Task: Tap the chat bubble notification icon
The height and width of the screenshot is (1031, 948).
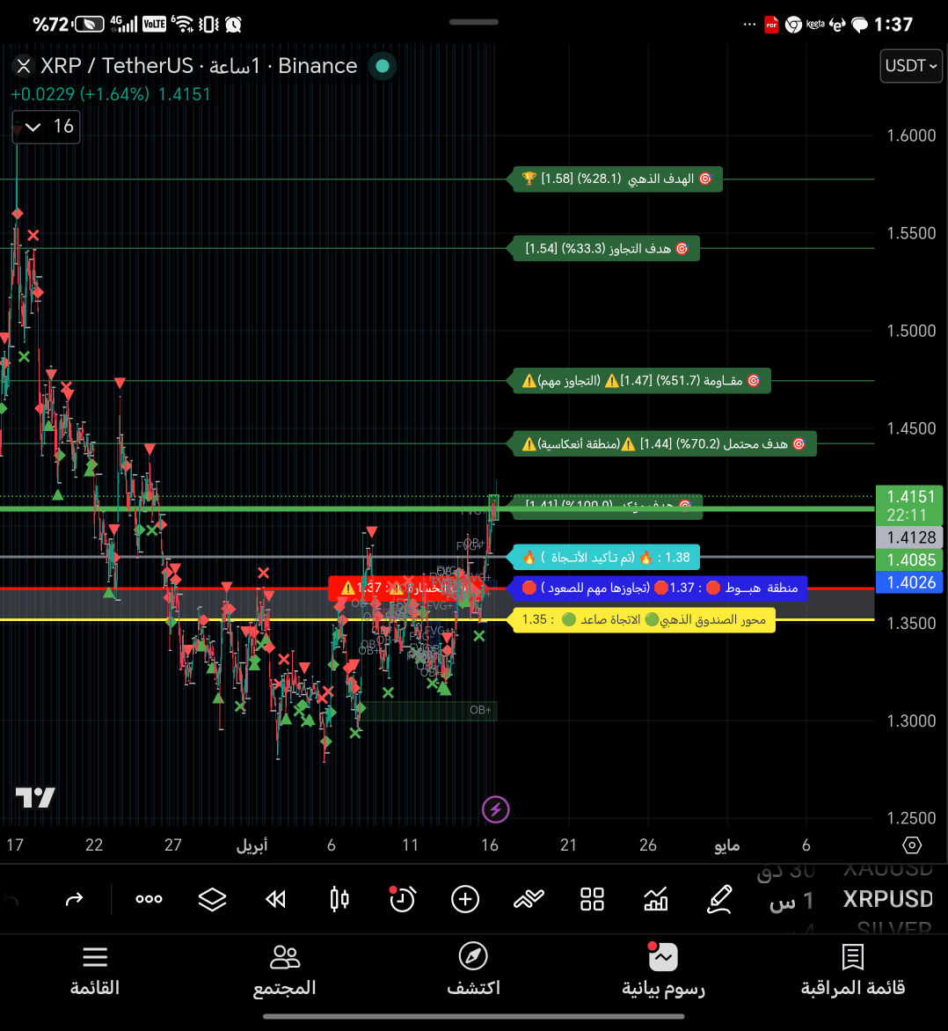Action: coord(859,25)
